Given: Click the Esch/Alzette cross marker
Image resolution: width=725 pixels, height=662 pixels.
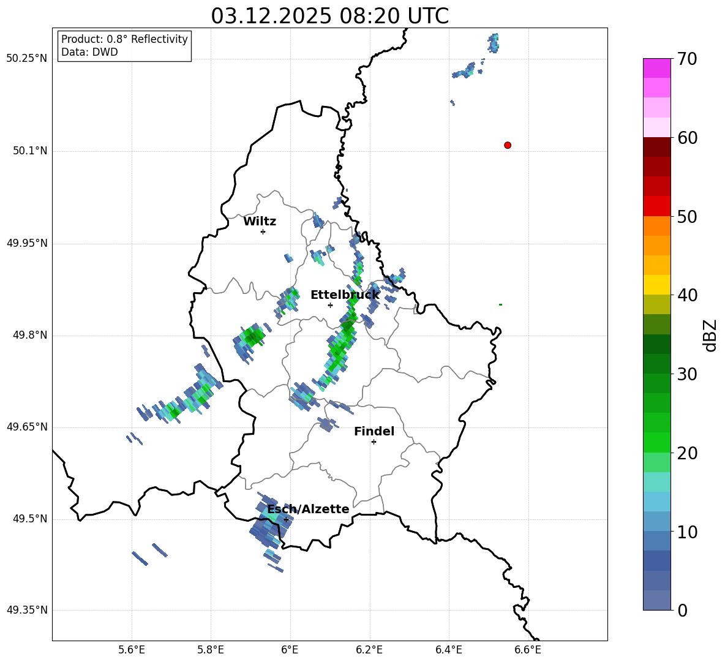Looking at the screenshot, I should [287, 519].
